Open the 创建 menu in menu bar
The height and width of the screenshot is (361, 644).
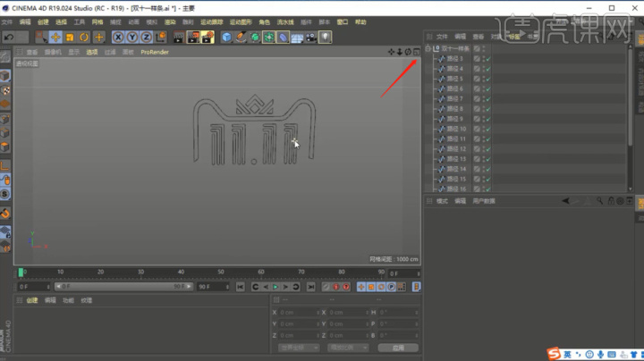coord(43,22)
